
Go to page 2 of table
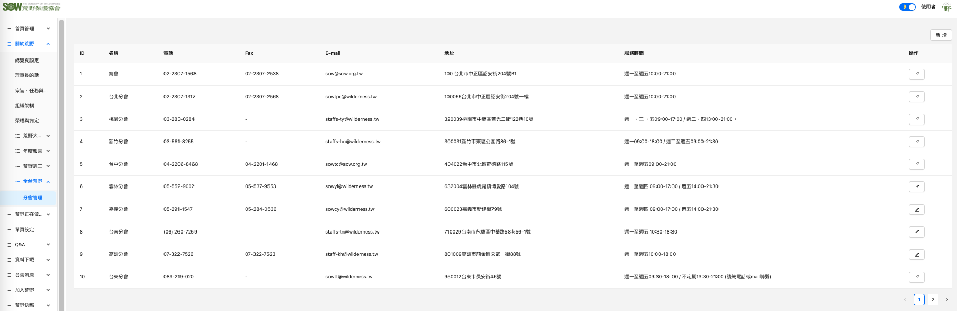tap(933, 300)
